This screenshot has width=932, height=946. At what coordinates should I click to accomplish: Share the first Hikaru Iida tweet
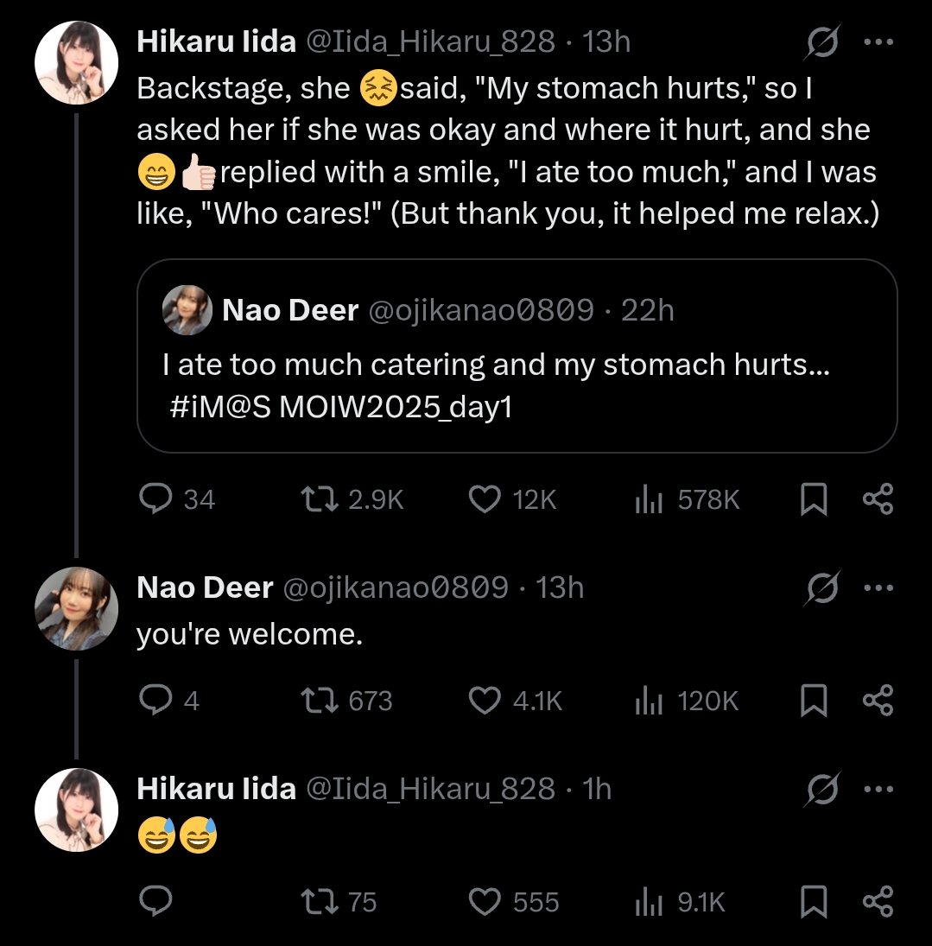[878, 499]
